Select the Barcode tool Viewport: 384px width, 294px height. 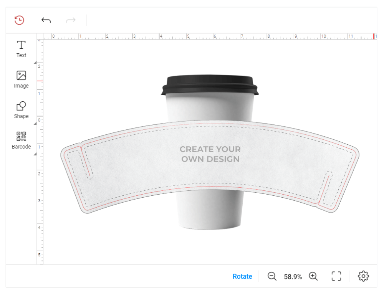click(21, 140)
